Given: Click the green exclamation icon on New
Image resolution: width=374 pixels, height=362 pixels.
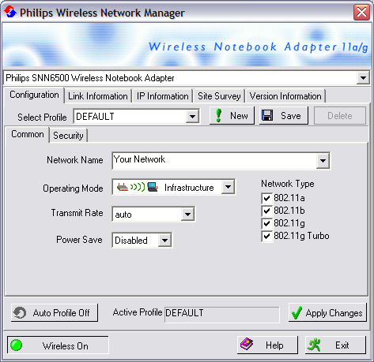Looking at the screenshot, I should point(218,116).
